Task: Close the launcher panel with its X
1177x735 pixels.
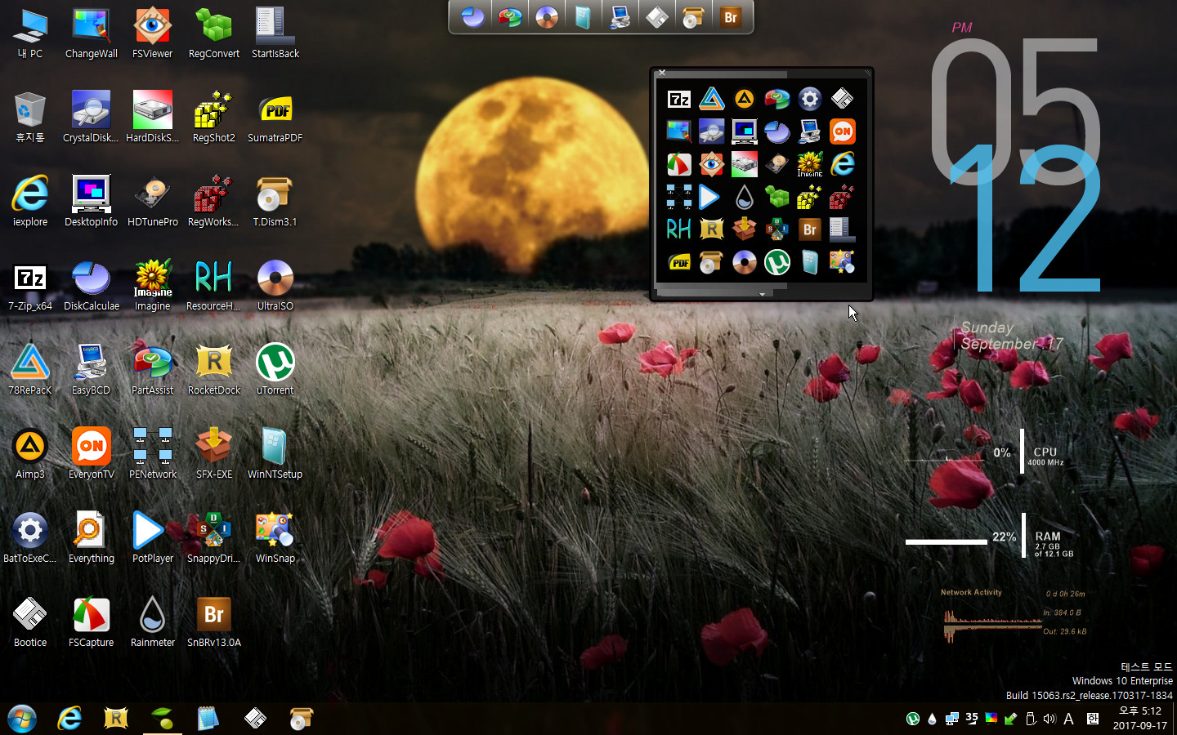Action: 662,73
